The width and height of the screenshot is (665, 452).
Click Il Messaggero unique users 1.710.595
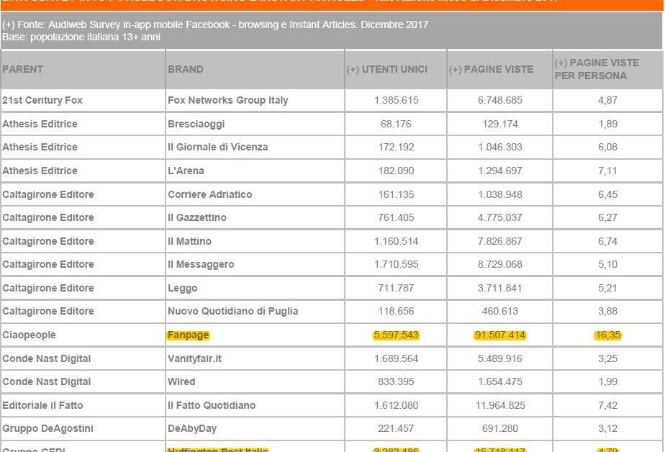tap(396, 264)
